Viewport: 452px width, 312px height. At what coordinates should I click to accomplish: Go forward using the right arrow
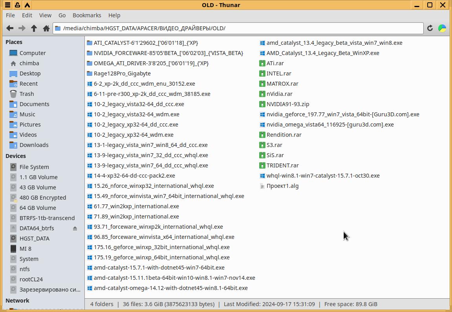[x=22, y=28]
